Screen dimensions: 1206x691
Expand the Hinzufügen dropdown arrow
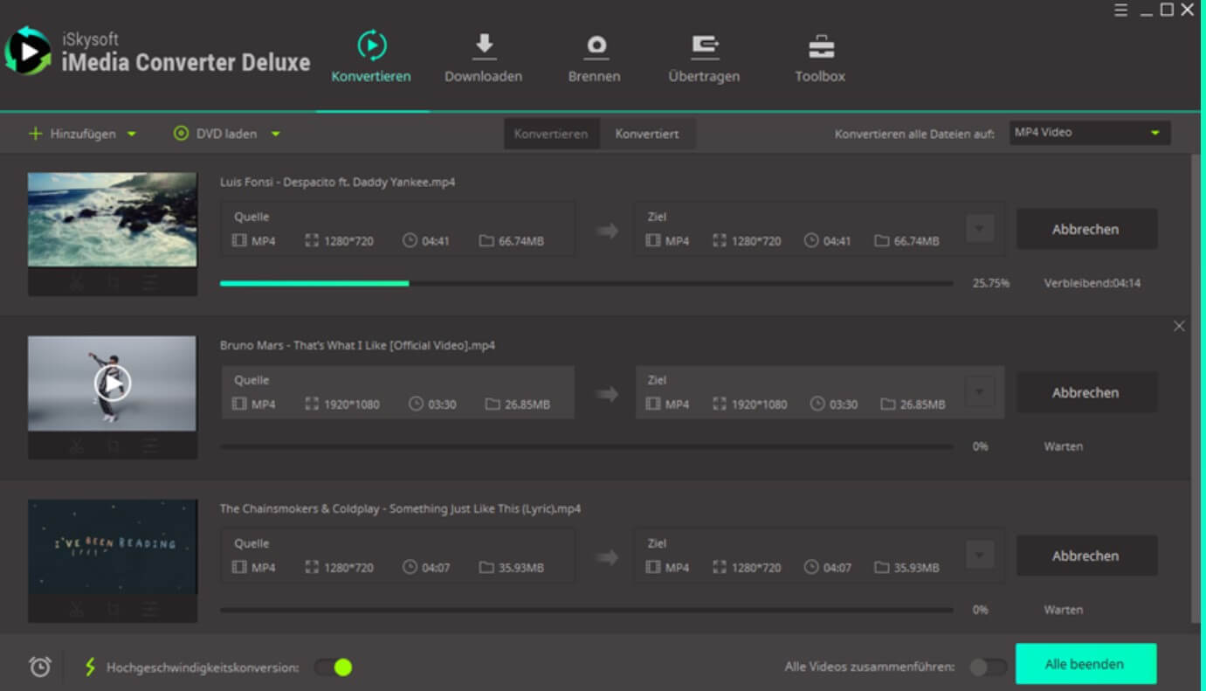point(132,134)
